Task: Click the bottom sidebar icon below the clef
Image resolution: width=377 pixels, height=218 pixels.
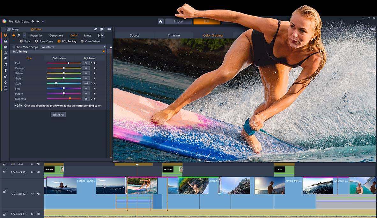Action: 5,88
